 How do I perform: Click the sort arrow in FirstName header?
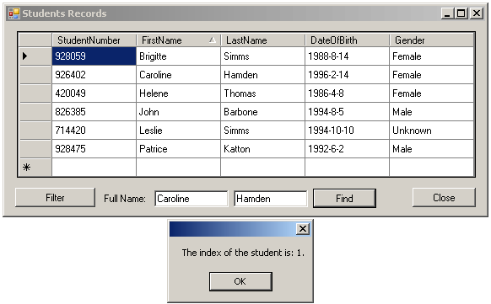(x=213, y=40)
